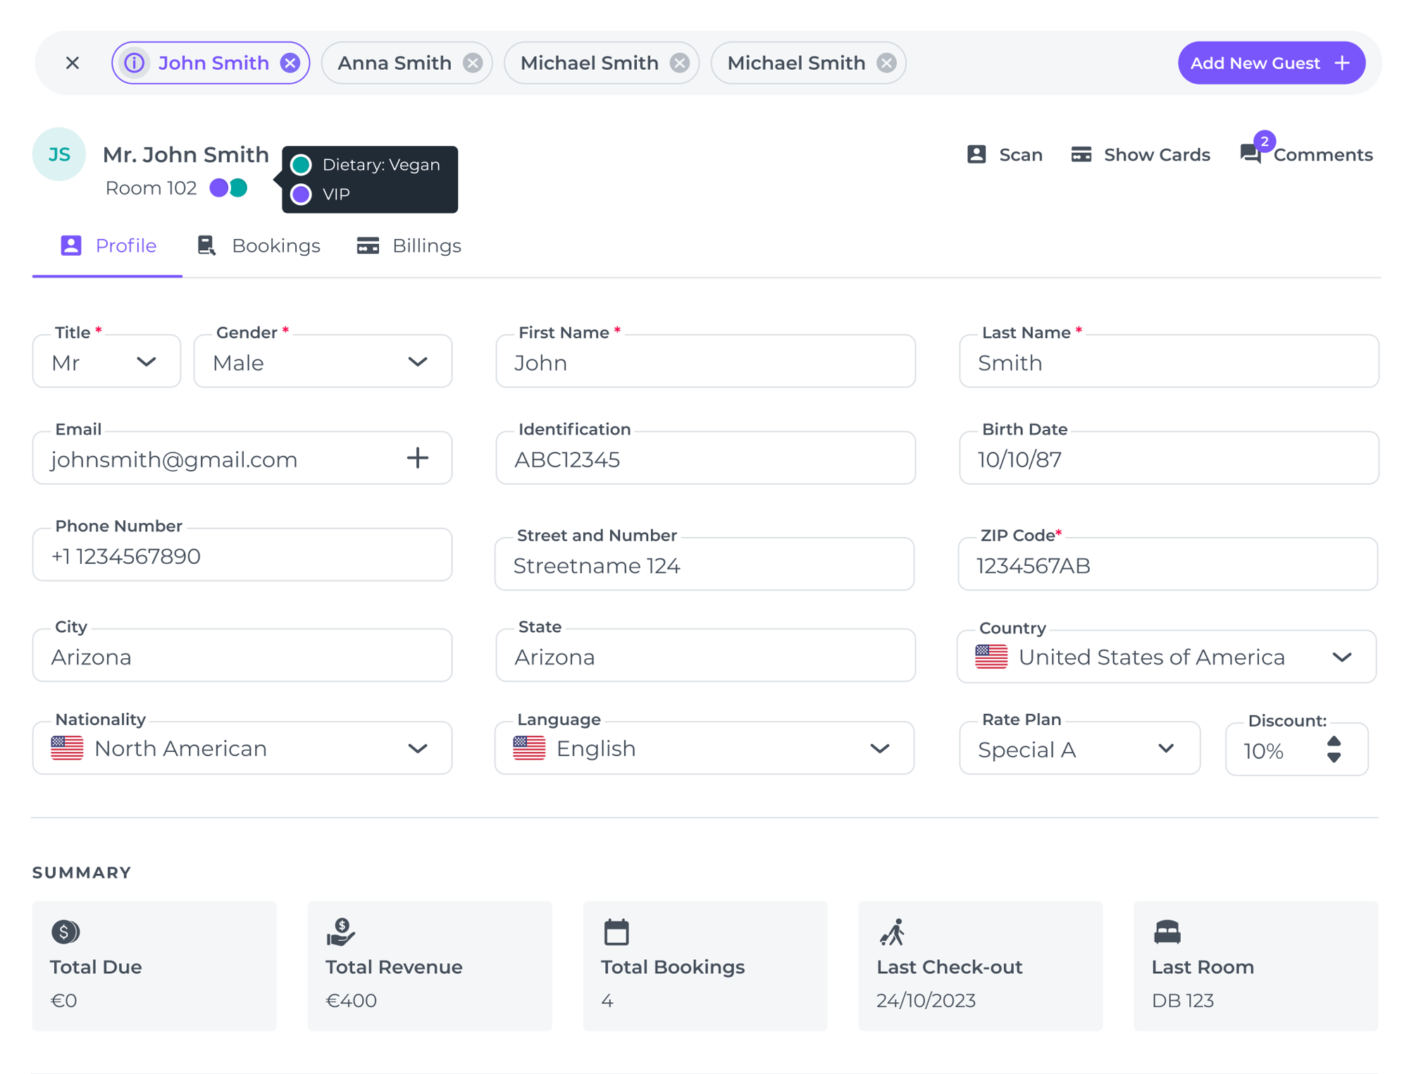Screen dimensions: 1409x1074
Task: Add another email with the plus icon
Action: coord(417,458)
